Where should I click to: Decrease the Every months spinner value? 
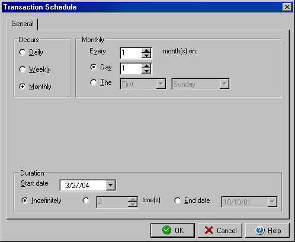146,56
